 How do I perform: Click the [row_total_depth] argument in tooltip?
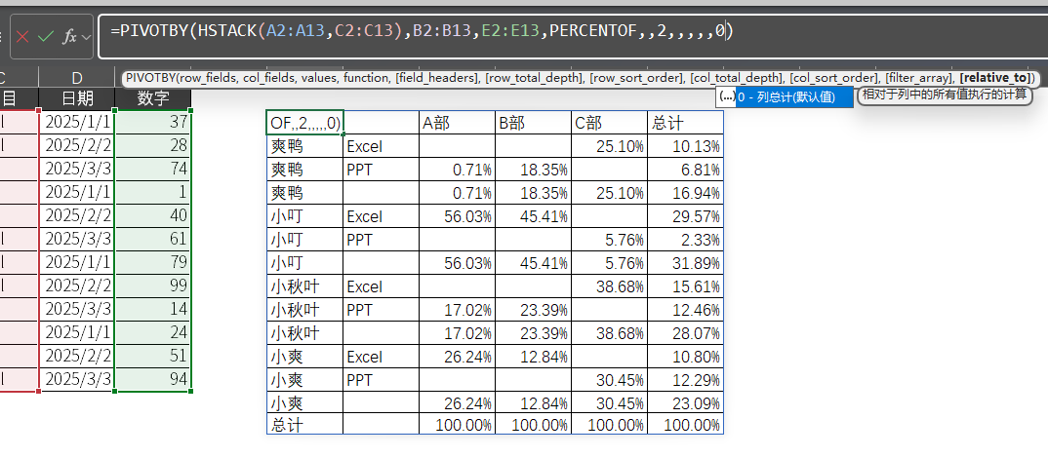pos(534,78)
